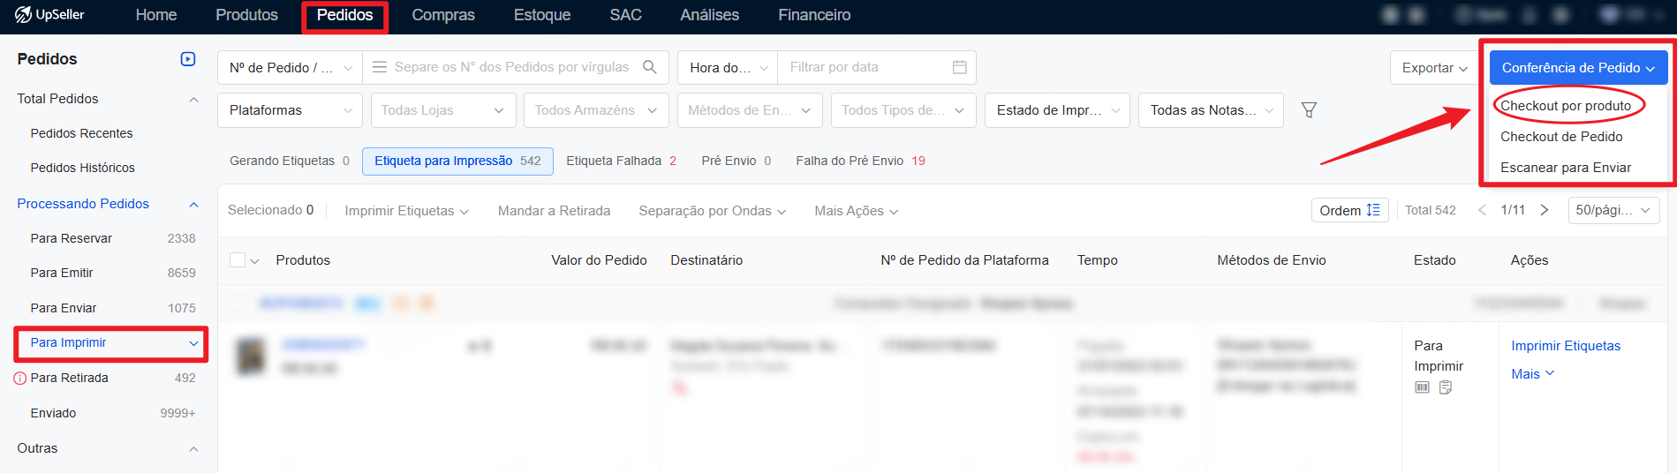Open the 50 per page dropdown
The image size is (1677, 473).
1614,210
